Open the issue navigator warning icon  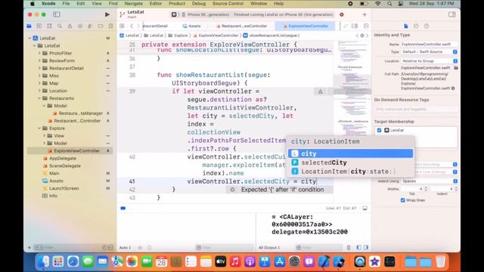pos(70,26)
